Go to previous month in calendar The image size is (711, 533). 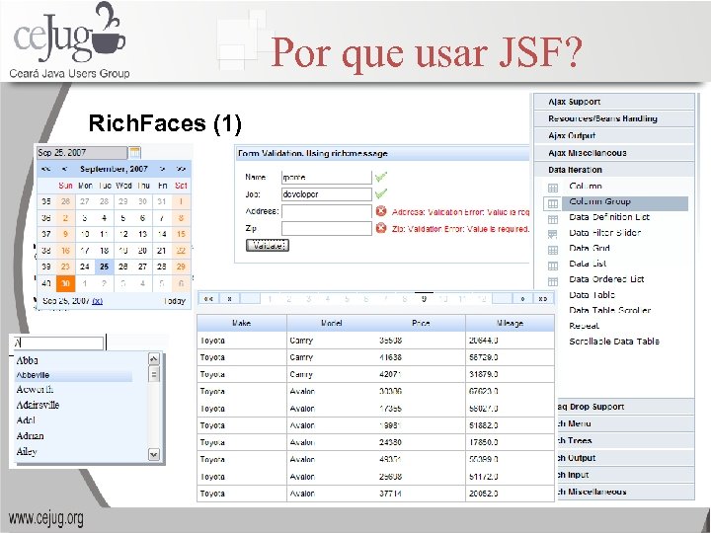pyautogui.click(x=64, y=169)
